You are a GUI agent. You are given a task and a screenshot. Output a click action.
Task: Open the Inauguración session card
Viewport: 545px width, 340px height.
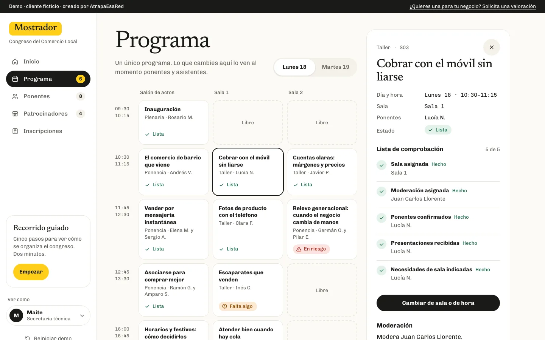click(174, 122)
